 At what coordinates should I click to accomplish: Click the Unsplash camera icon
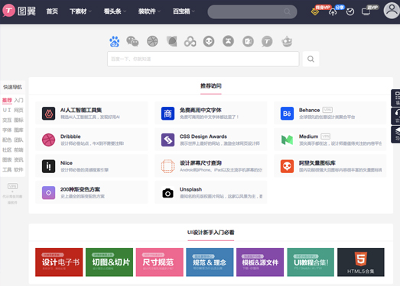[x=167, y=193]
